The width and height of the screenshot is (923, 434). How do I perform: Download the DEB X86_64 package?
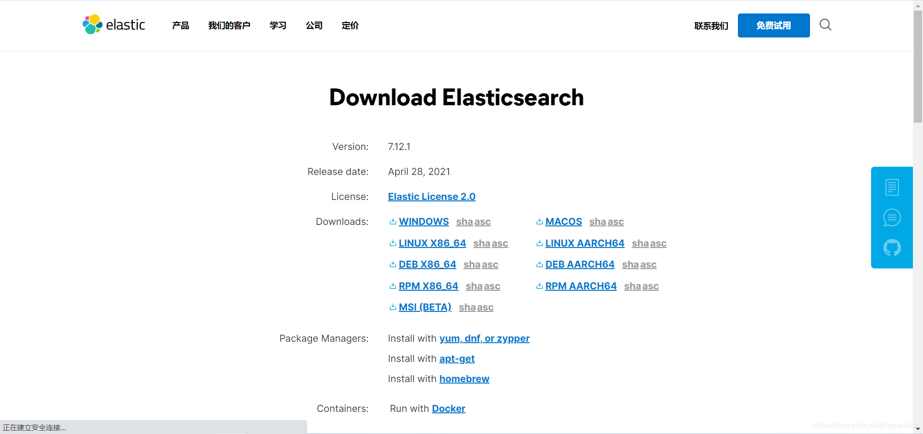pos(427,264)
